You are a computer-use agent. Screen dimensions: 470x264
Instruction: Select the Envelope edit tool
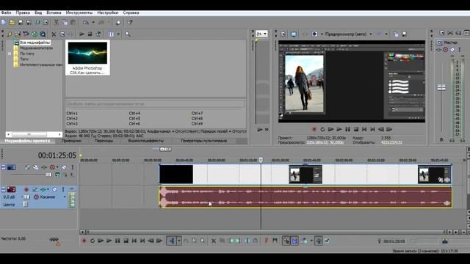tap(186, 241)
